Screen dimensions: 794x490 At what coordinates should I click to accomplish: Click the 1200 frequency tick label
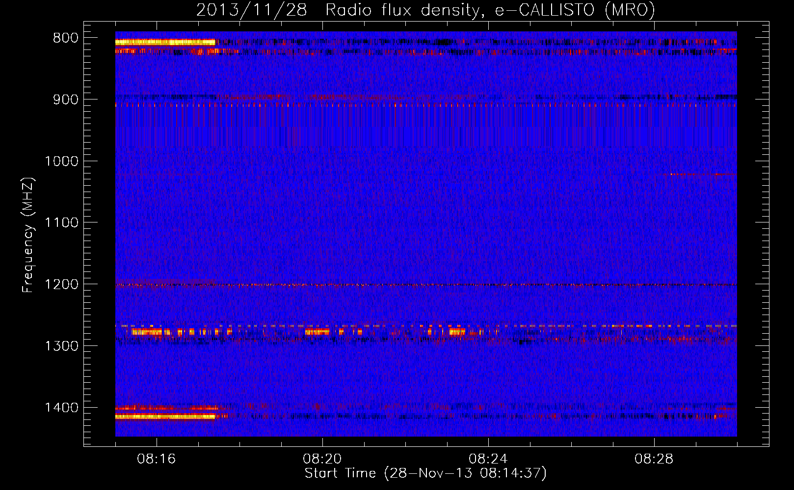pos(62,285)
